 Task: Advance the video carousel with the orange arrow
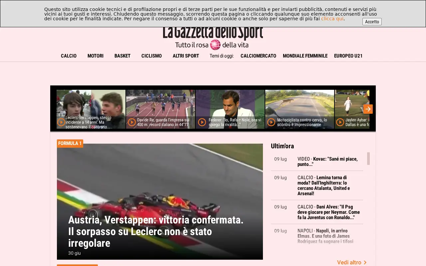pyautogui.click(x=368, y=109)
